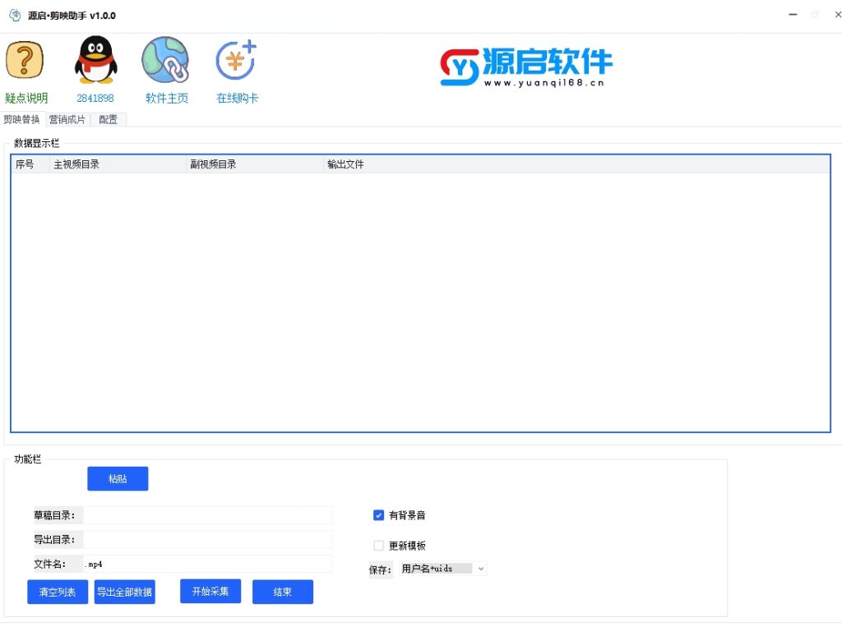Disable the 有背景音 checkbox

point(379,515)
